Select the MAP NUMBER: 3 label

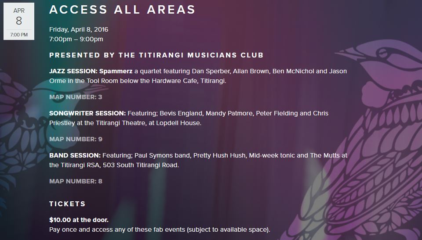coord(76,97)
